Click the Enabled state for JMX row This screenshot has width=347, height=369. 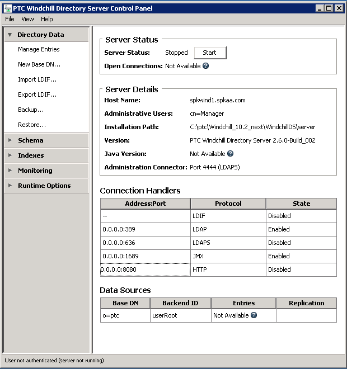301,256
